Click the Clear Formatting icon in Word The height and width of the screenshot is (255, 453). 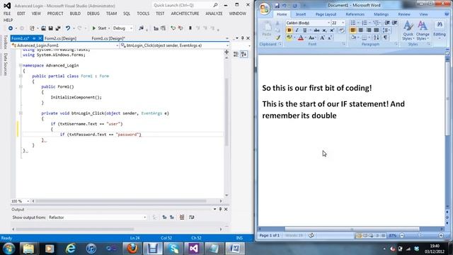click(x=341, y=30)
